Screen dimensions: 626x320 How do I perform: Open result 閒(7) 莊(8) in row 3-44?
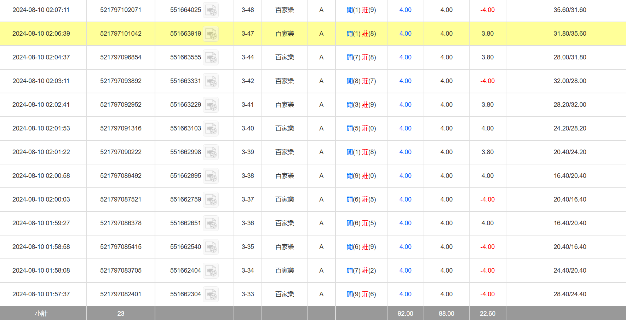[361, 57]
